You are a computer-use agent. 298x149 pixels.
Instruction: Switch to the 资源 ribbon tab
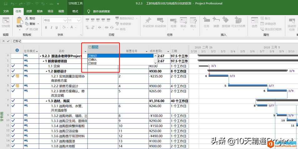pyautogui.click(x=29, y=11)
